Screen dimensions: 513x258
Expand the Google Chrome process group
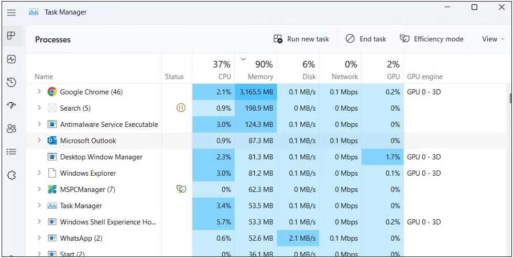(x=39, y=92)
